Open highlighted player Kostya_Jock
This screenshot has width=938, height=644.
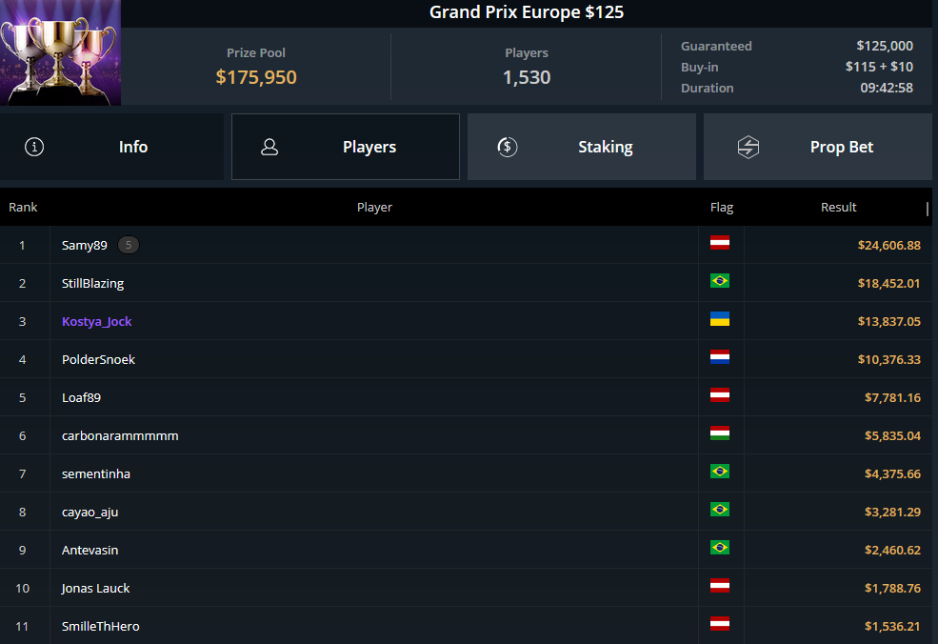pos(96,321)
